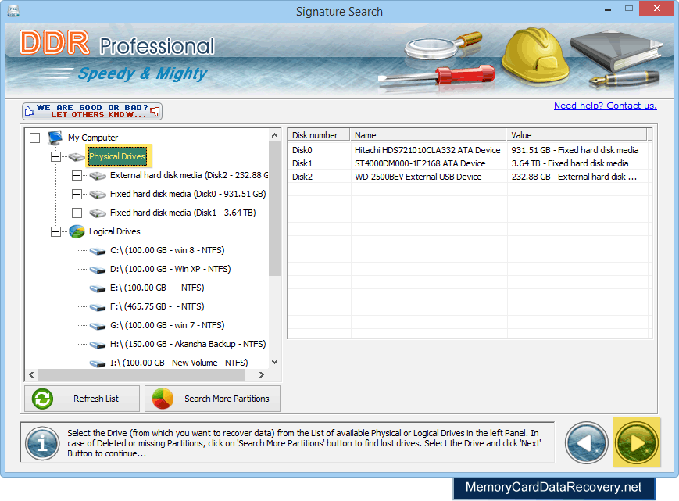Expand Fixed hard disk media Disk0 node
679x501 pixels.
(x=77, y=195)
